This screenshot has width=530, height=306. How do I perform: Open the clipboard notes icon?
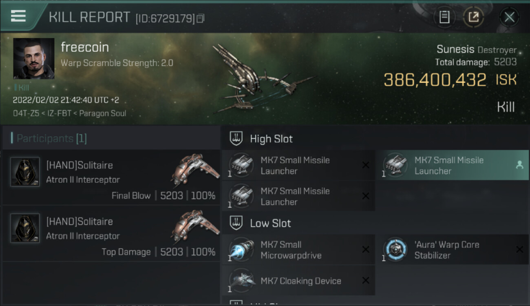pyautogui.click(x=444, y=17)
